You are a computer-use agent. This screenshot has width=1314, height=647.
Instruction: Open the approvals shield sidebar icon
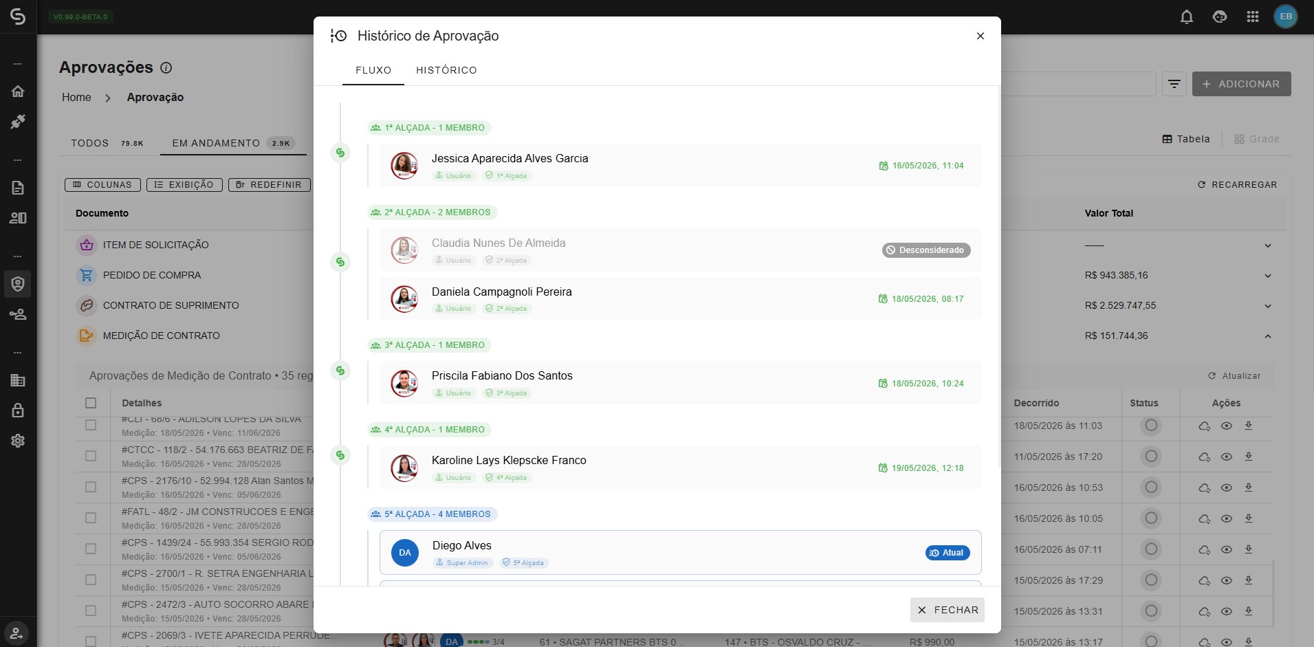click(x=18, y=284)
